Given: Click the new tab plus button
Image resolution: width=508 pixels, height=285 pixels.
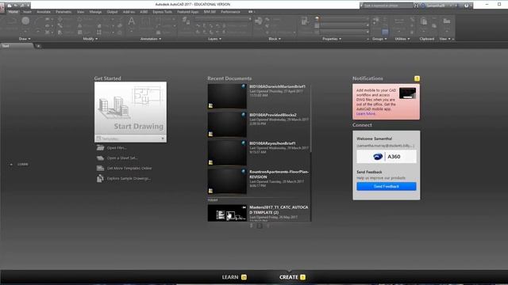Looking at the screenshot, I should point(38,46).
